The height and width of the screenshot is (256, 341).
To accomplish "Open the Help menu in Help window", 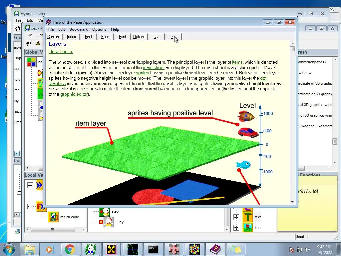I will 115,29.
